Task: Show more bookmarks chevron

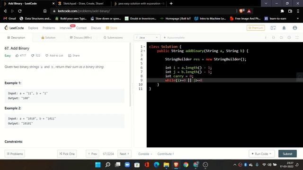Action: (298, 18)
